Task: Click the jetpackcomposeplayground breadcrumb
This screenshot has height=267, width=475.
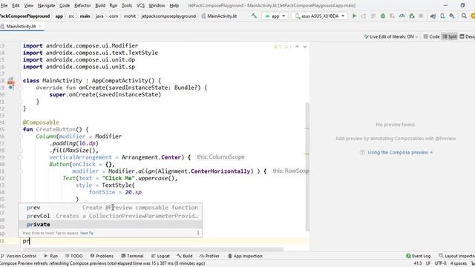Action: (x=168, y=16)
